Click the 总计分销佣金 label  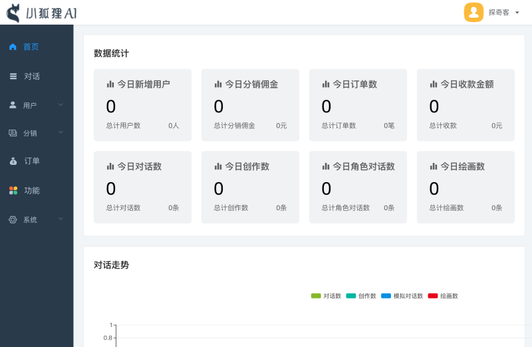point(234,126)
